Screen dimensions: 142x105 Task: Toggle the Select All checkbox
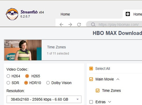pyautogui.click(x=91, y=69)
